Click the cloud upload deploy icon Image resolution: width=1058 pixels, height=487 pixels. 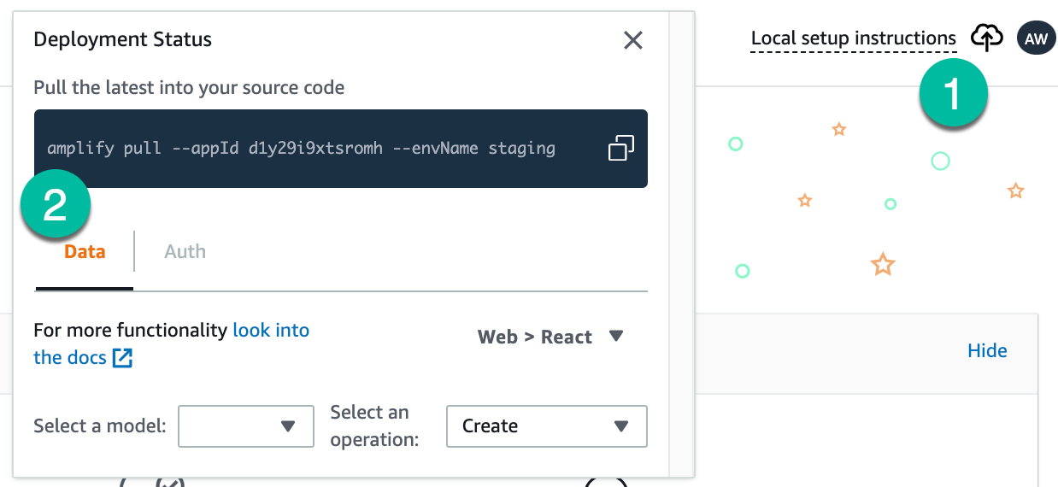(x=986, y=38)
